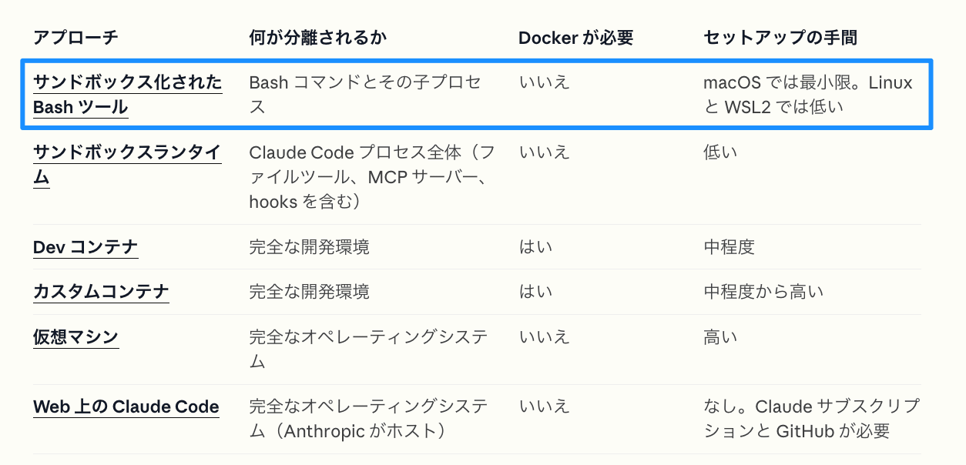Click the Docker が必要 column header
The height and width of the screenshot is (465, 966).
pyautogui.click(x=576, y=37)
